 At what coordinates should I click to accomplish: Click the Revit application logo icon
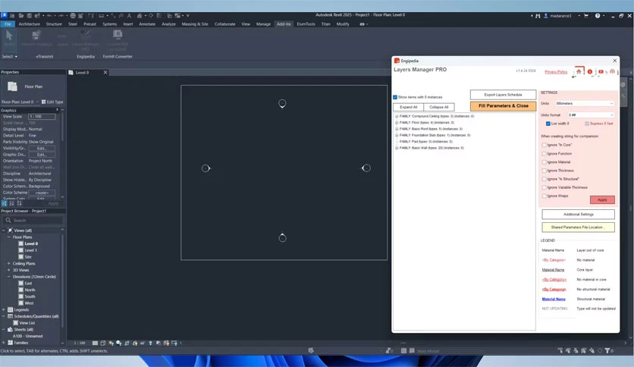click(x=4, y=15)
